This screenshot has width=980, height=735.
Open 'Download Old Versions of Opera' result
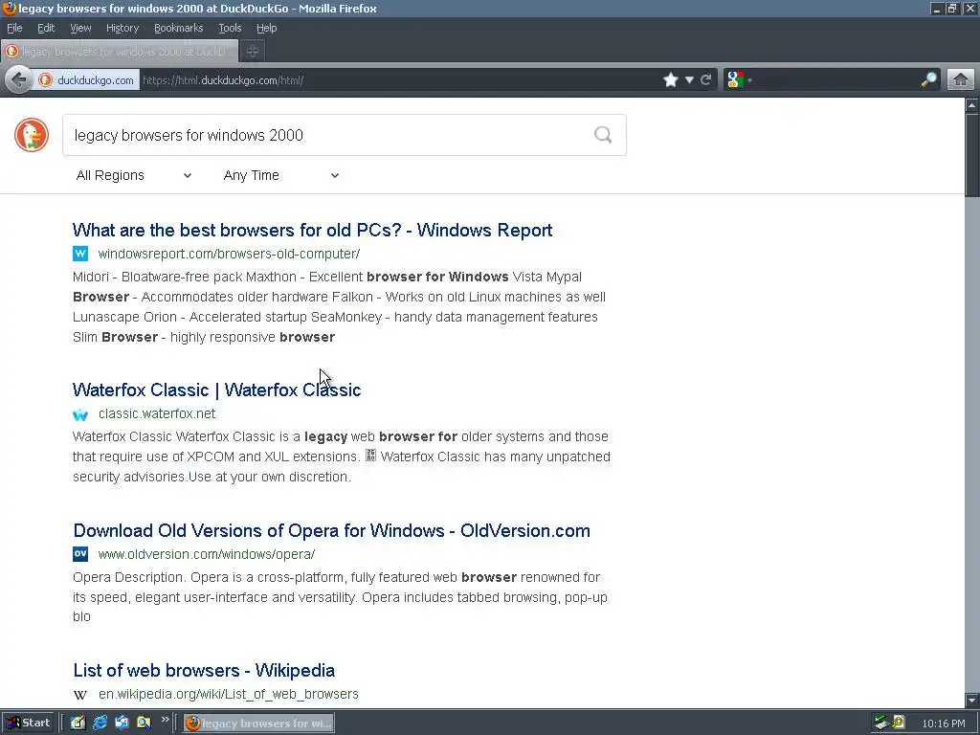click(332, 530)
